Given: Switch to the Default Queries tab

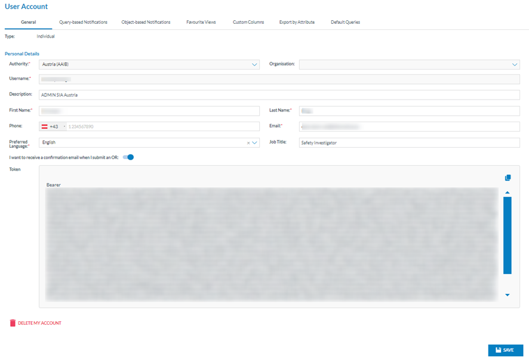Looking at the screenshot, I should coord(345,22).
